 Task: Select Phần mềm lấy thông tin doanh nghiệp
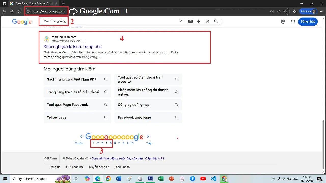pyautogui.click(x=148, y=92)
